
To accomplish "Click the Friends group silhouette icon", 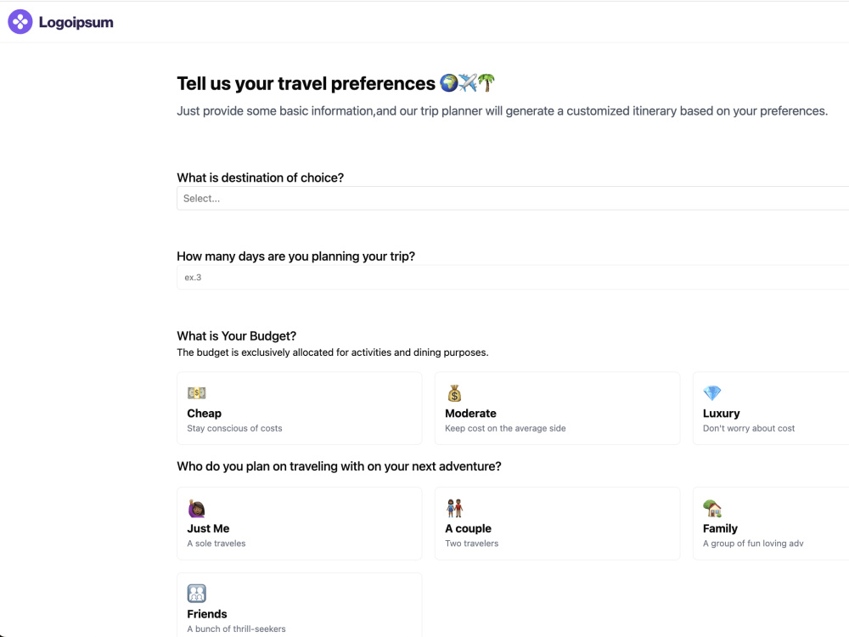I will (x=197, y=593).
